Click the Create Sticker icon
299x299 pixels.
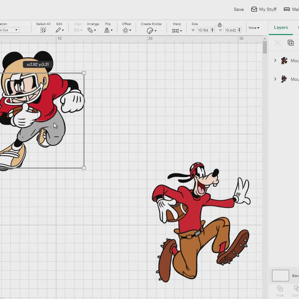pos(150,30)
